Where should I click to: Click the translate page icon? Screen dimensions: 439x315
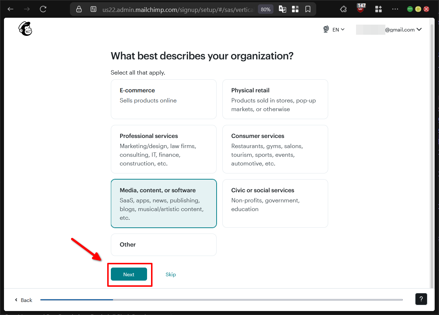[282, 9]
